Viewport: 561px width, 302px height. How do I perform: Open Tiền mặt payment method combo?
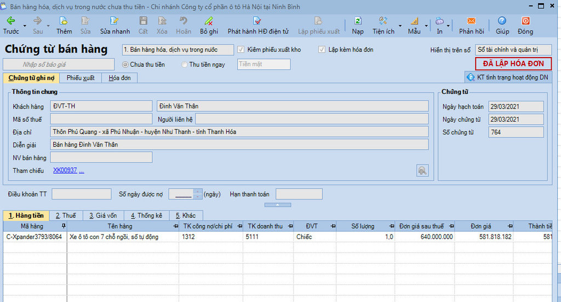(x=264, y=65)
